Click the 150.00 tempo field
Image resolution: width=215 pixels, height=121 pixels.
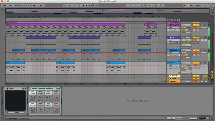(16, 5)
